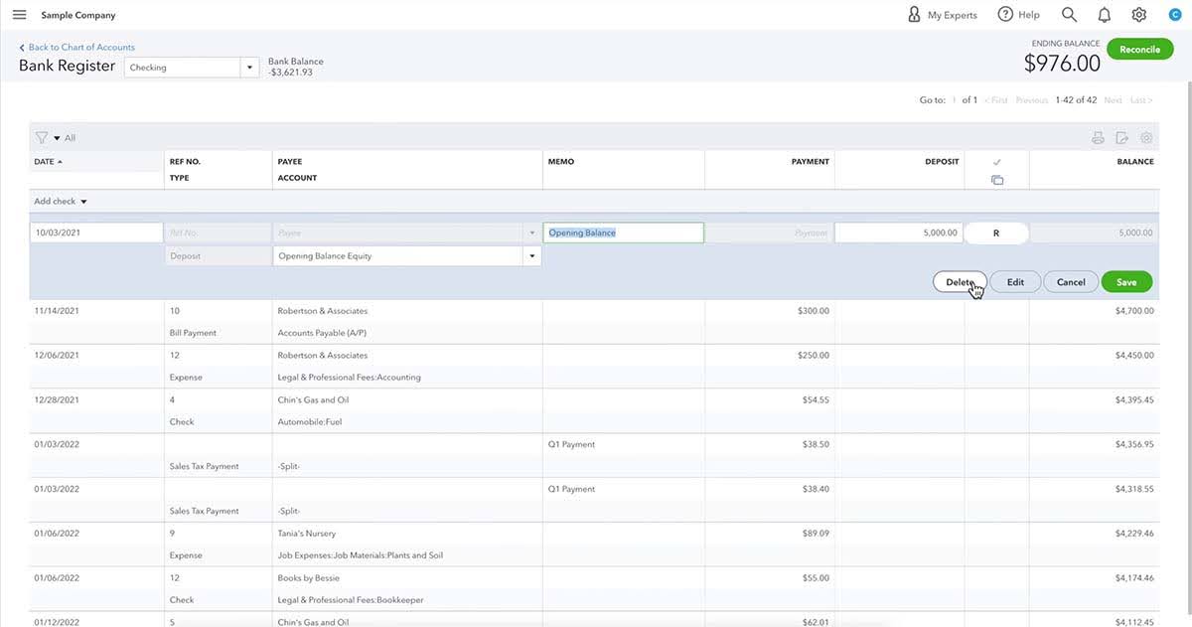Toggle the R reconciliation status button
The width and height of the screenshot is (1192, 627).
point(995,232)
